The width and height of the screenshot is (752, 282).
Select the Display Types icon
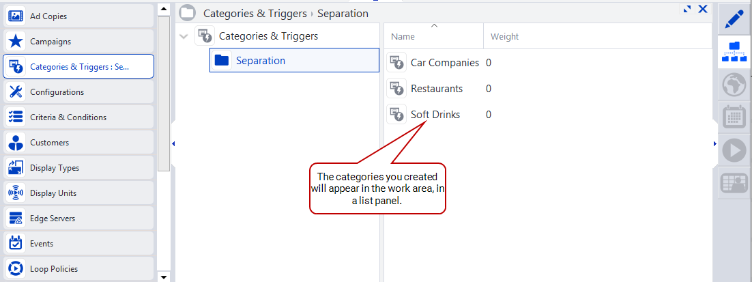[x=16, y=168]
